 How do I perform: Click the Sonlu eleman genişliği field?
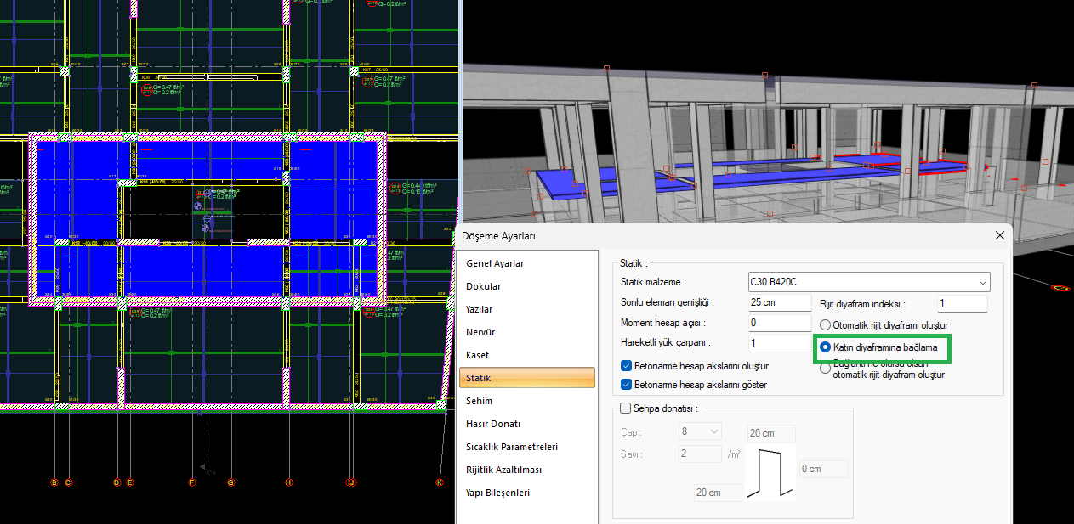[780, 302]
